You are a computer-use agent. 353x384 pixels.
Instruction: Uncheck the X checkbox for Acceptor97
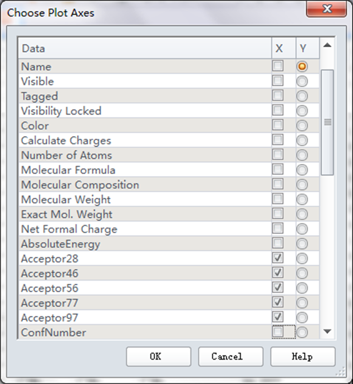pyautogui.click(x=277, y=317)
